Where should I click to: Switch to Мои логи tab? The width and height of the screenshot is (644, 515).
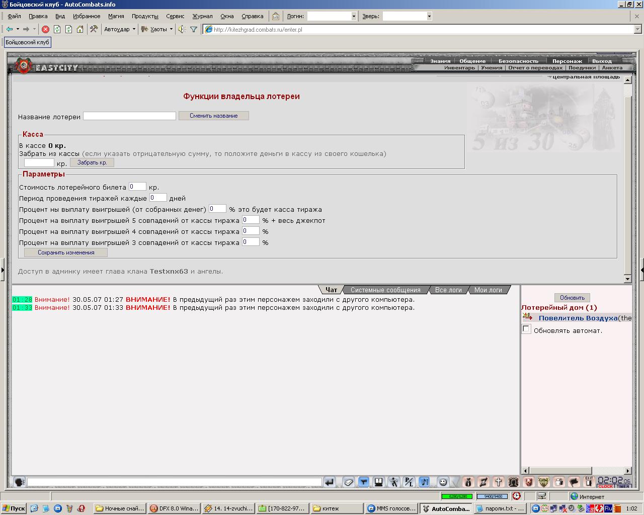tap(488, 290)
